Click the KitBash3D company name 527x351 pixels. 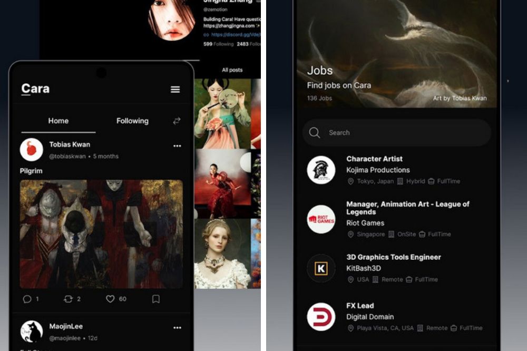(x=364, y=268)
